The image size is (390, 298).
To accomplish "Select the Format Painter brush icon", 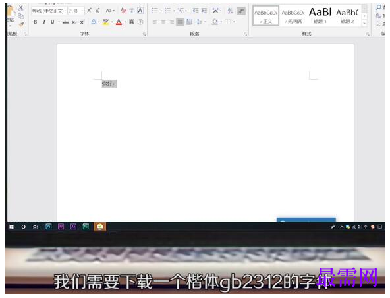I will [x=21, y=24].
